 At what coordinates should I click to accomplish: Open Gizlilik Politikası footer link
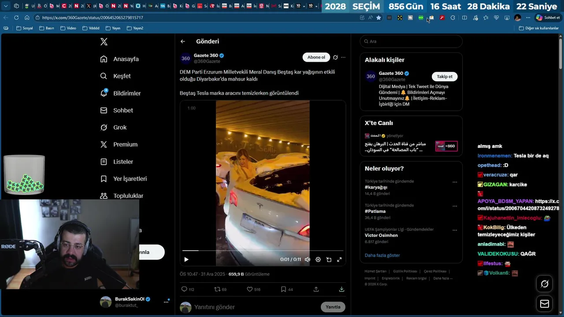pos(405,271)
